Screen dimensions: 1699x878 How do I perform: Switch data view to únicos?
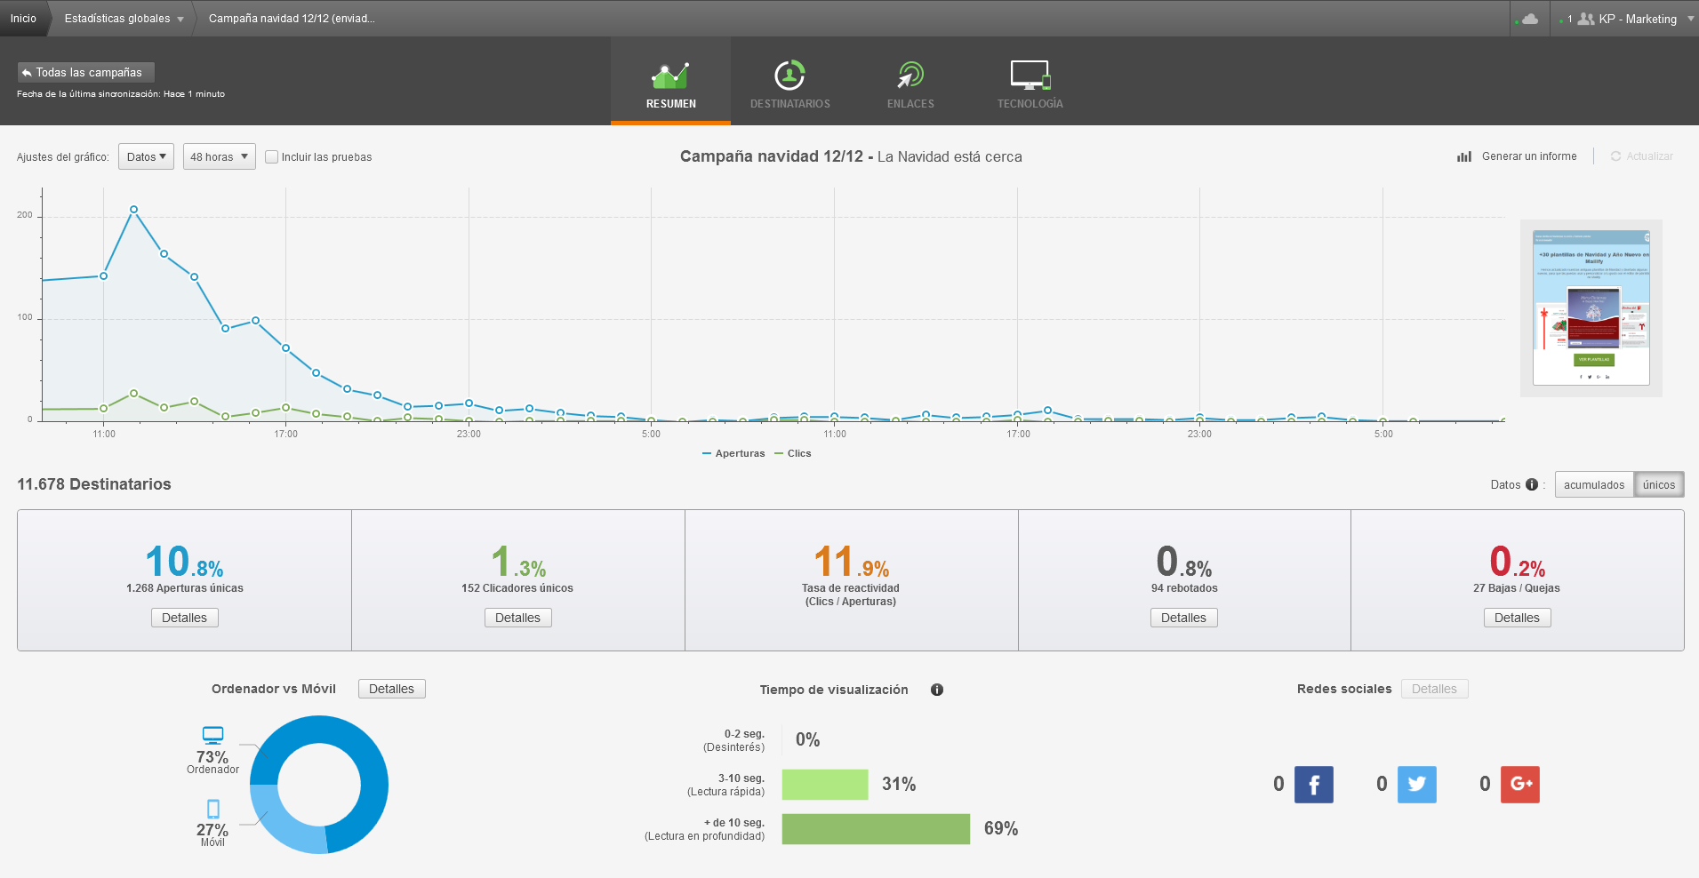pos(1658,484)
